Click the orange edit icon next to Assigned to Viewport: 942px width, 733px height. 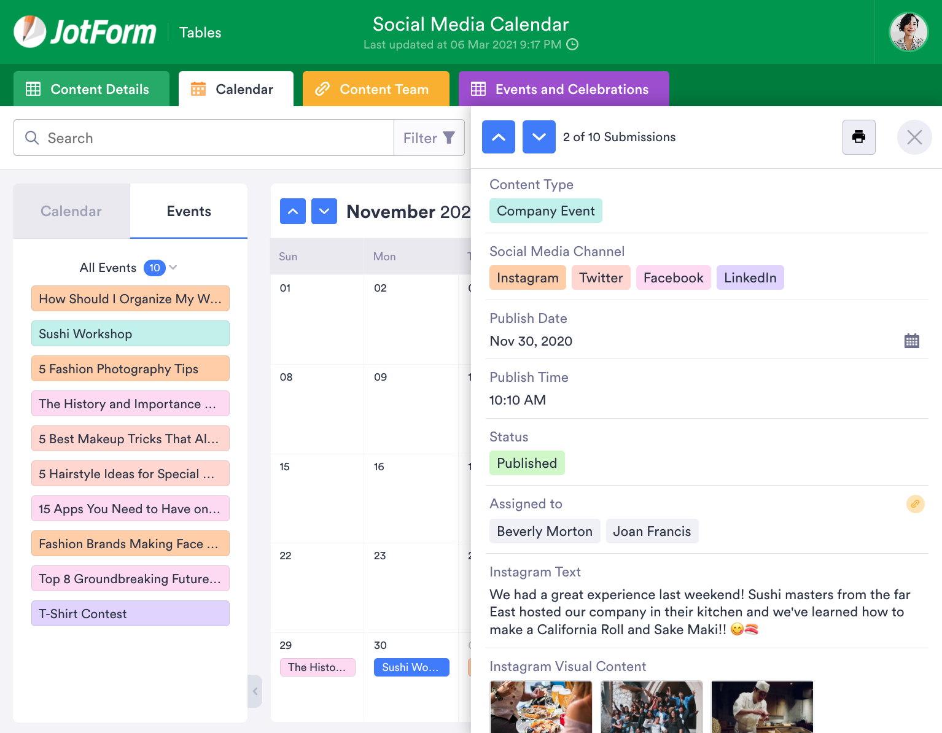point(916,504)
